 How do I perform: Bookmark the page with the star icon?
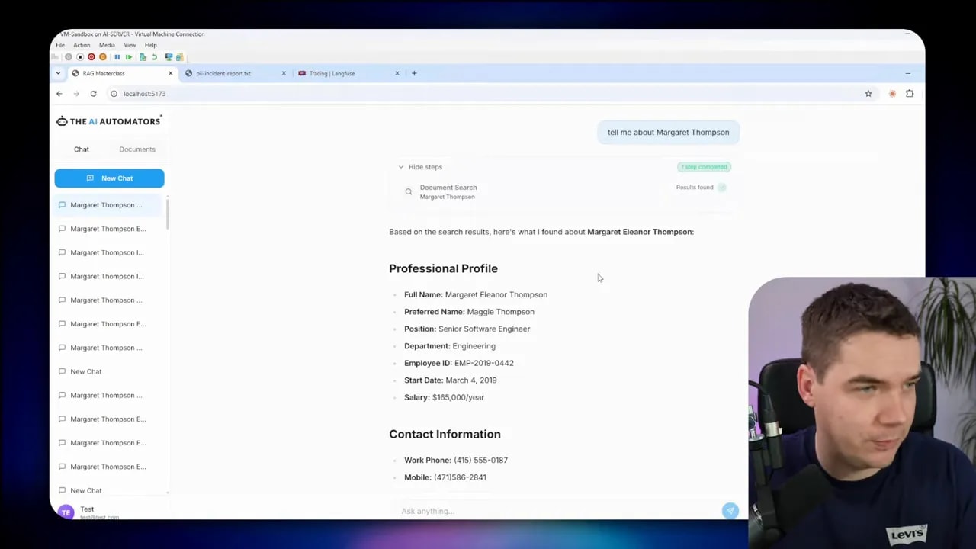pos(868,93)
